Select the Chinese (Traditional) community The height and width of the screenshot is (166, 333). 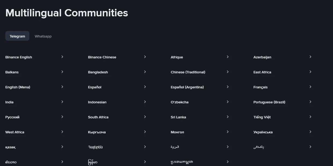click(x=188, y=72)
